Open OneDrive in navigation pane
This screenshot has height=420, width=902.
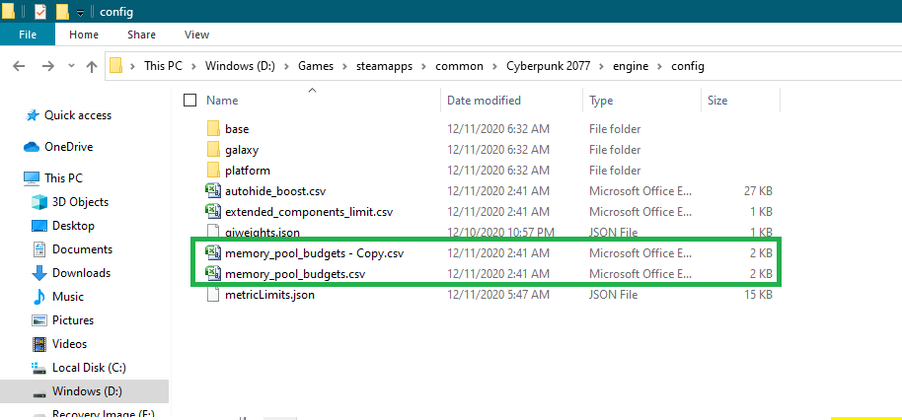68,147
